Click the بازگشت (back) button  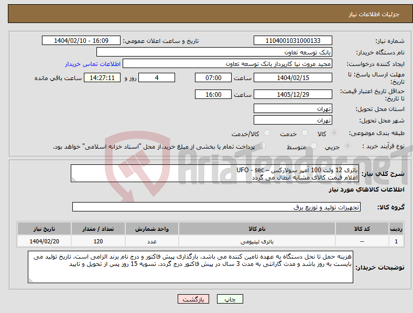coord(193,299)
